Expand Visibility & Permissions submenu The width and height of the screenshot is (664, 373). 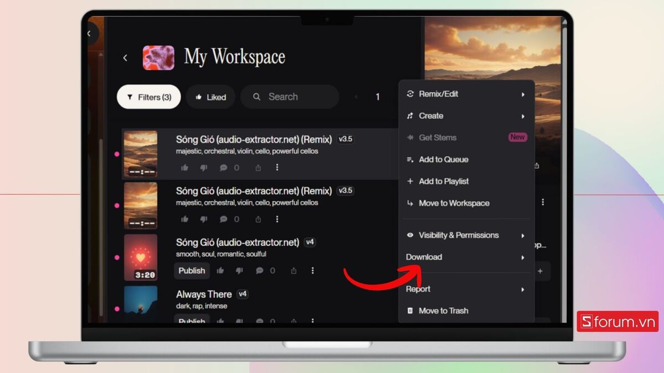[466, 235]
